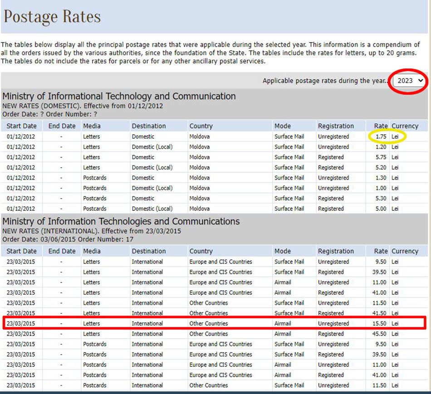
Task: Click the 5.30 rate cell
Action: [x=381, y=199]
